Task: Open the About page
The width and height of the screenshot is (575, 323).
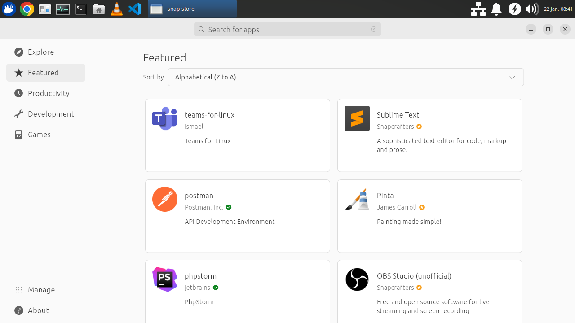Action: (46, 310)
